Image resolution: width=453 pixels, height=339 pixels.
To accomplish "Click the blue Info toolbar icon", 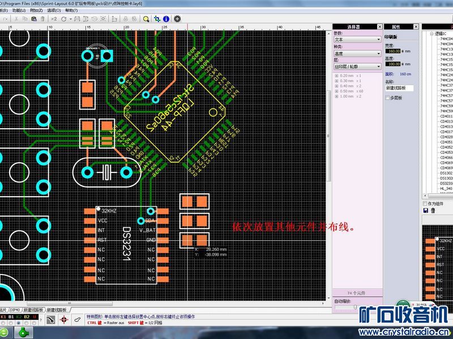I will click(x=166, y=19).
